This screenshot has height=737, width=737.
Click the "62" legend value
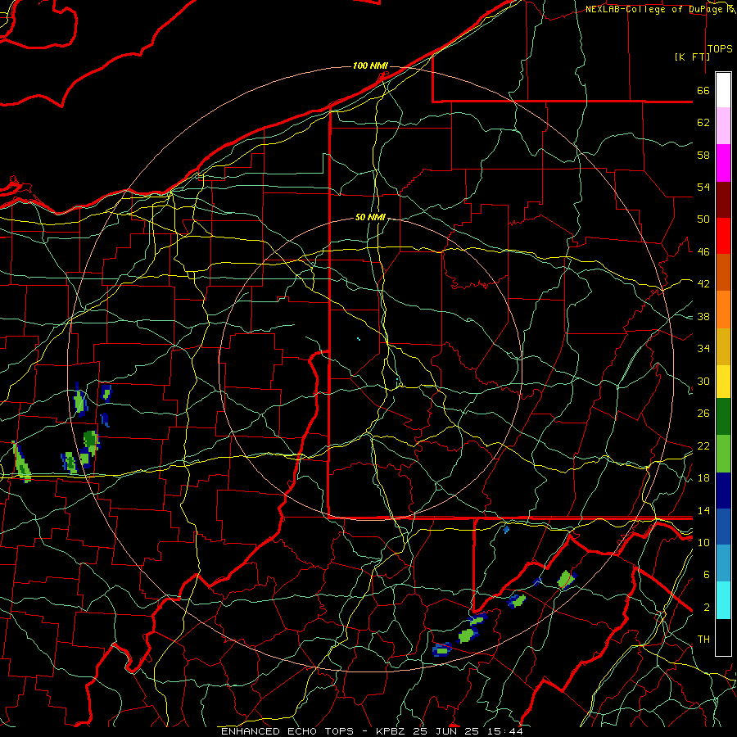(x=703, y=123)
